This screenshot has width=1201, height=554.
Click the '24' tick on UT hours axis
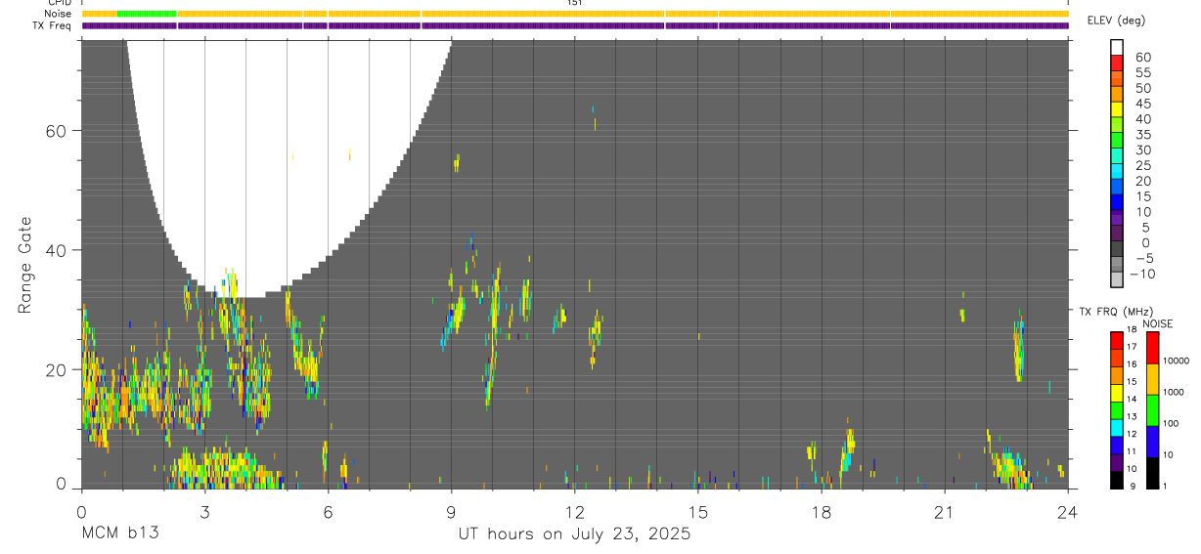pyautogui.click(x=1067, y=512)
